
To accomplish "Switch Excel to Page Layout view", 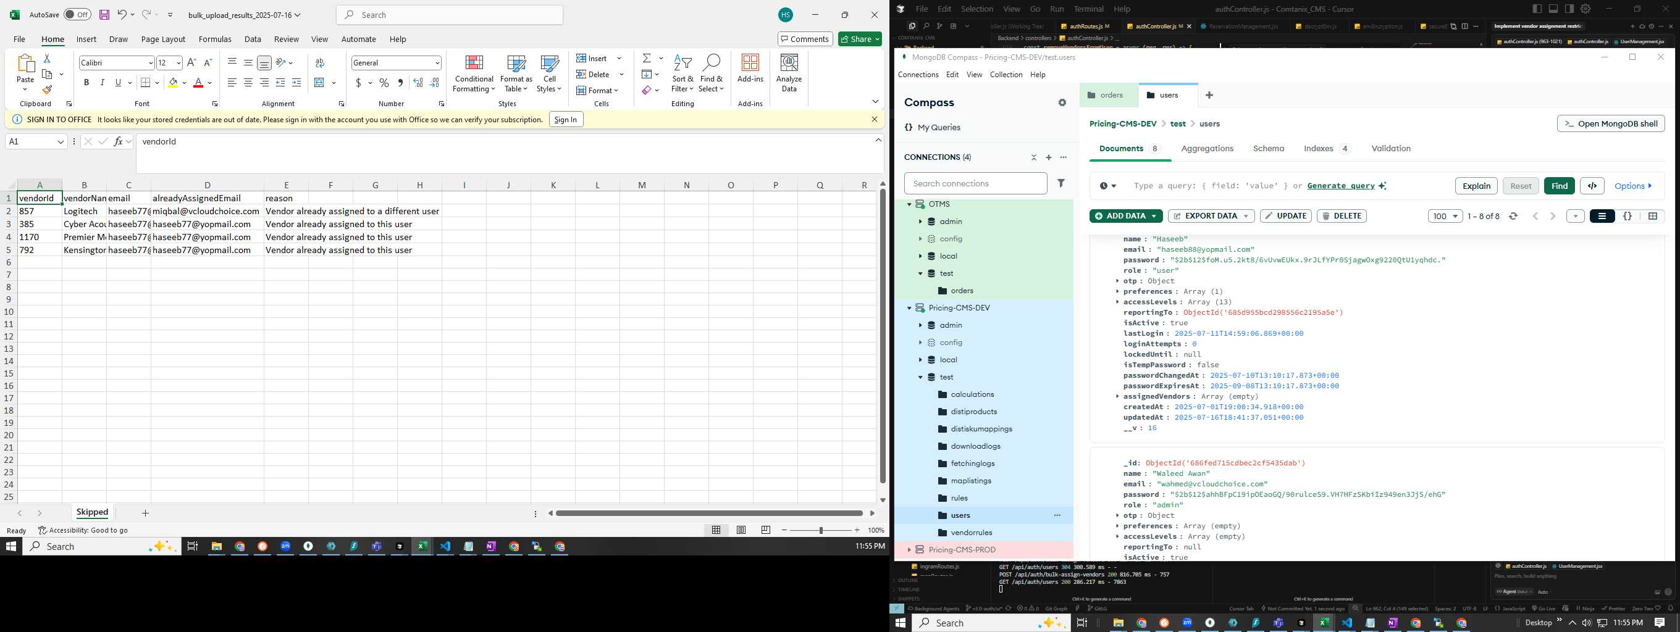I will pyautogui.click(x=742, y=530).
